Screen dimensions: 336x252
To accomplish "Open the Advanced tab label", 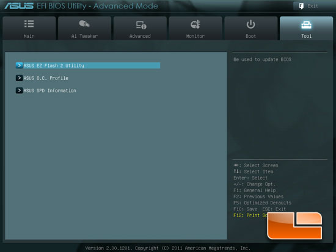I will pyautogui.click(x=140, y=36).
